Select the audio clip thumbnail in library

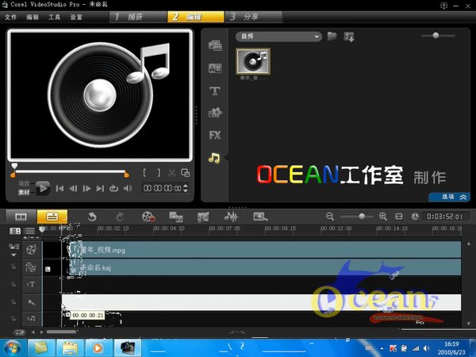(x=253, y=62)
